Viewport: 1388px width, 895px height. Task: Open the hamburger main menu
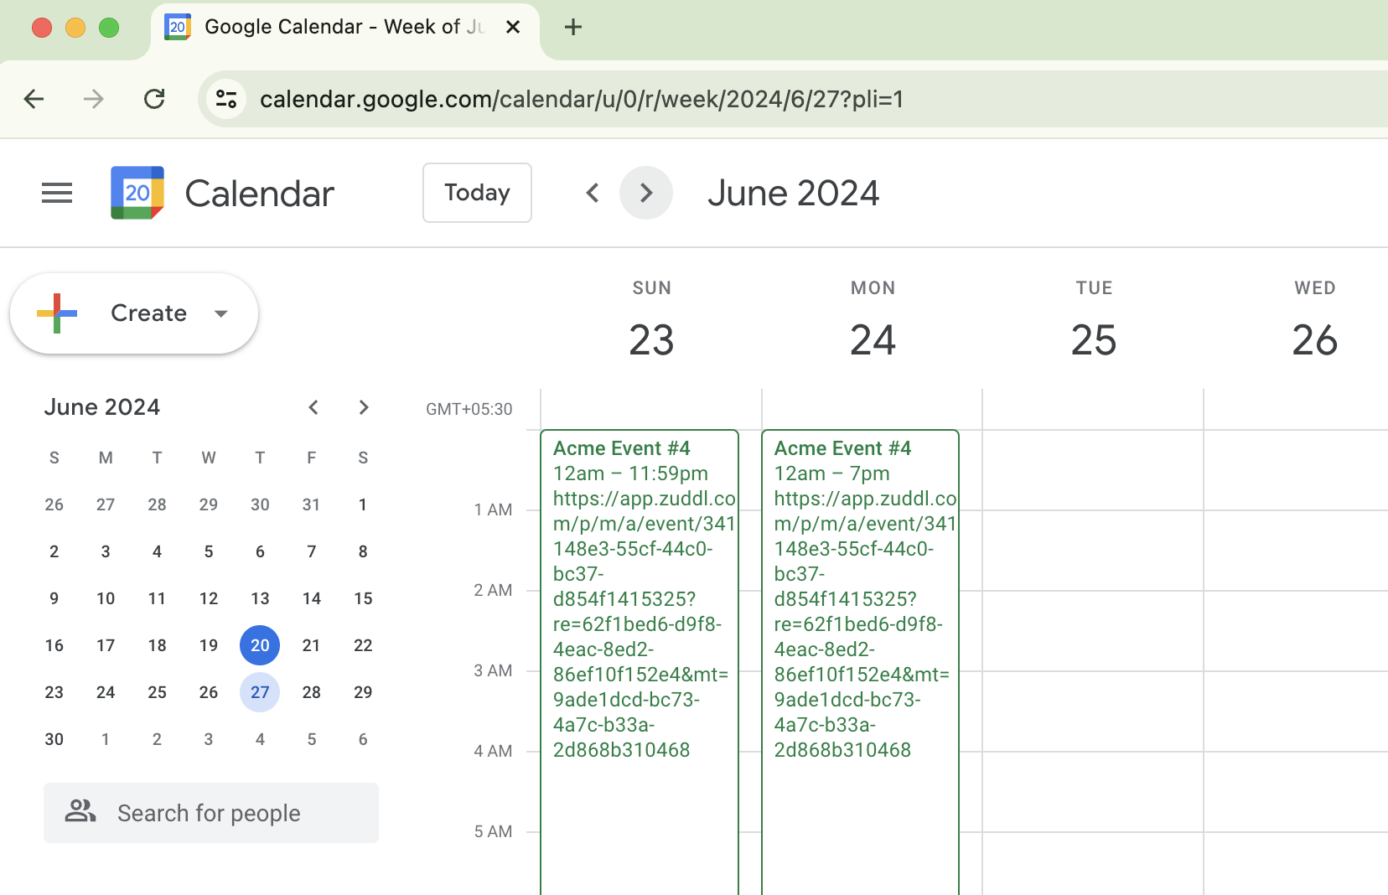(x=57, y=194)
